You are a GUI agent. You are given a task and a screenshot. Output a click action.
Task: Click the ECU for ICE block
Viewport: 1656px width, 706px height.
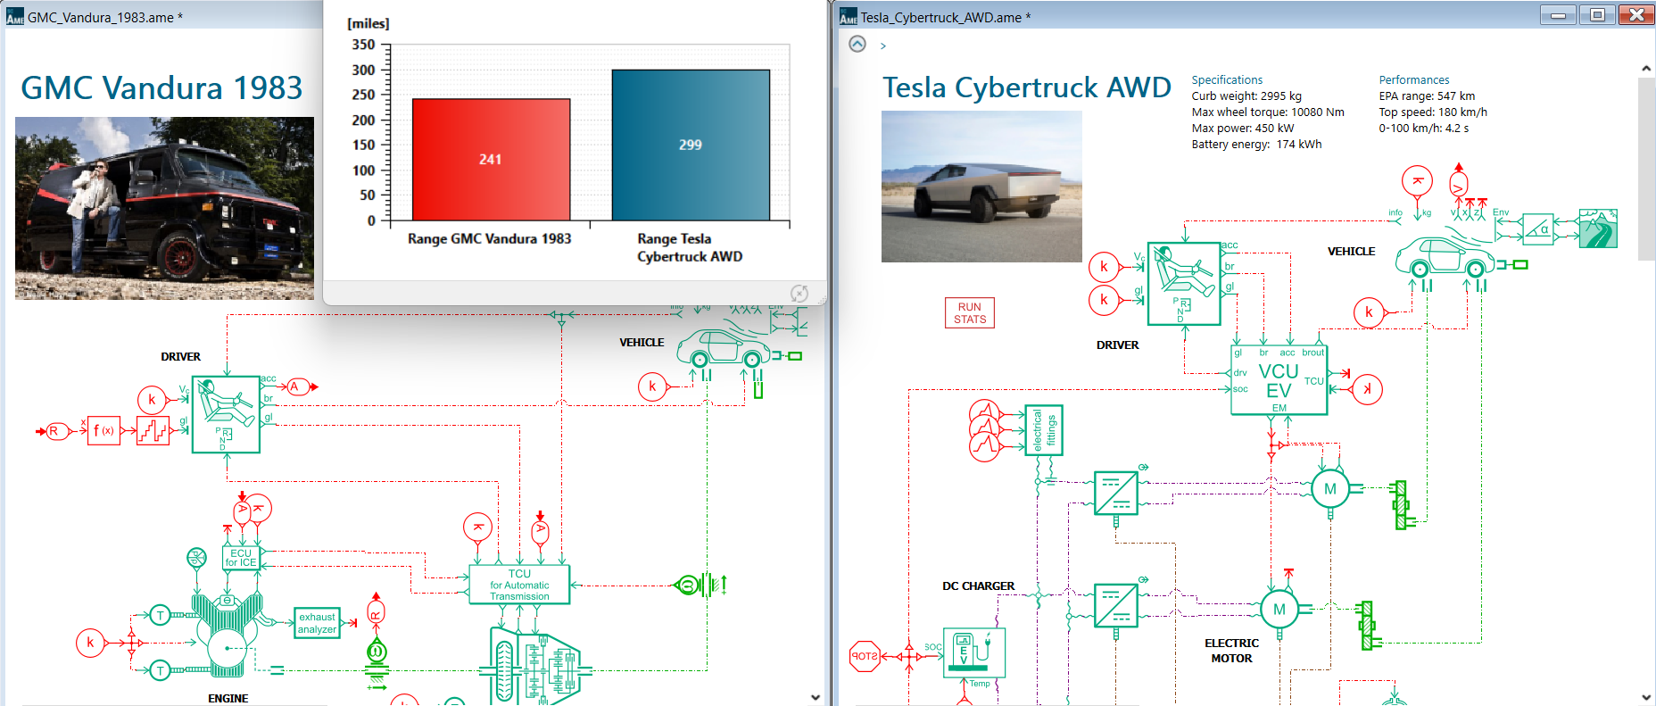[240, 558]
